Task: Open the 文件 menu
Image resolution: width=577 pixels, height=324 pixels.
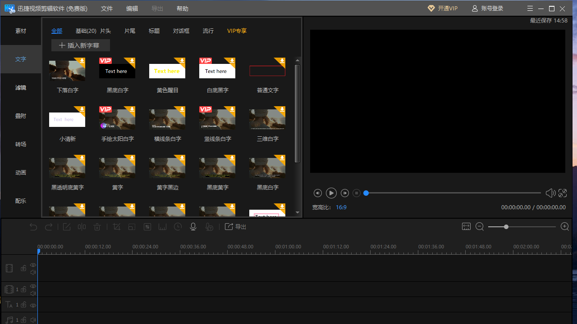Action: point(107,9)
